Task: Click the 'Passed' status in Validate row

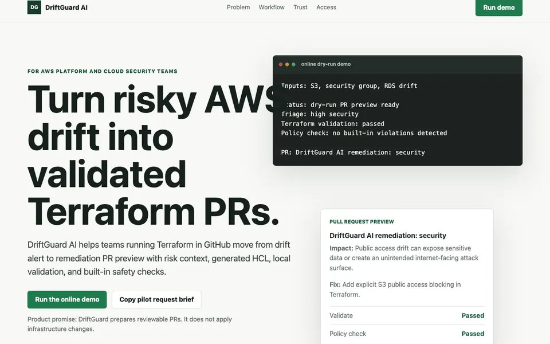Action: pos(473,315)
